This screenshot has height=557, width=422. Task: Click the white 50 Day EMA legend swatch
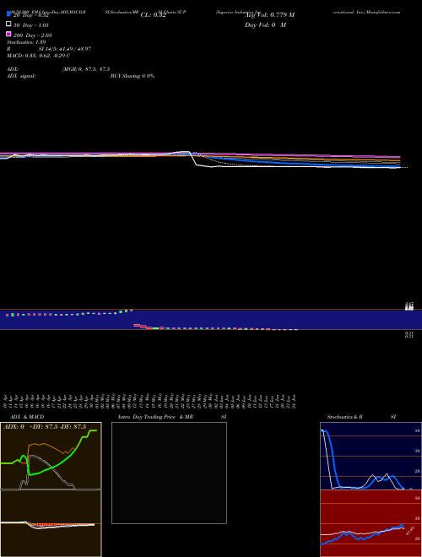tap(8, 24)
